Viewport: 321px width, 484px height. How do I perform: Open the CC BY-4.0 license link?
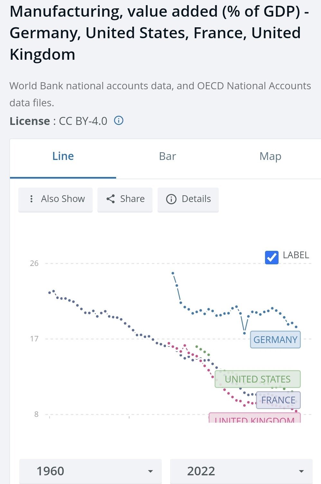click(83, 121)
